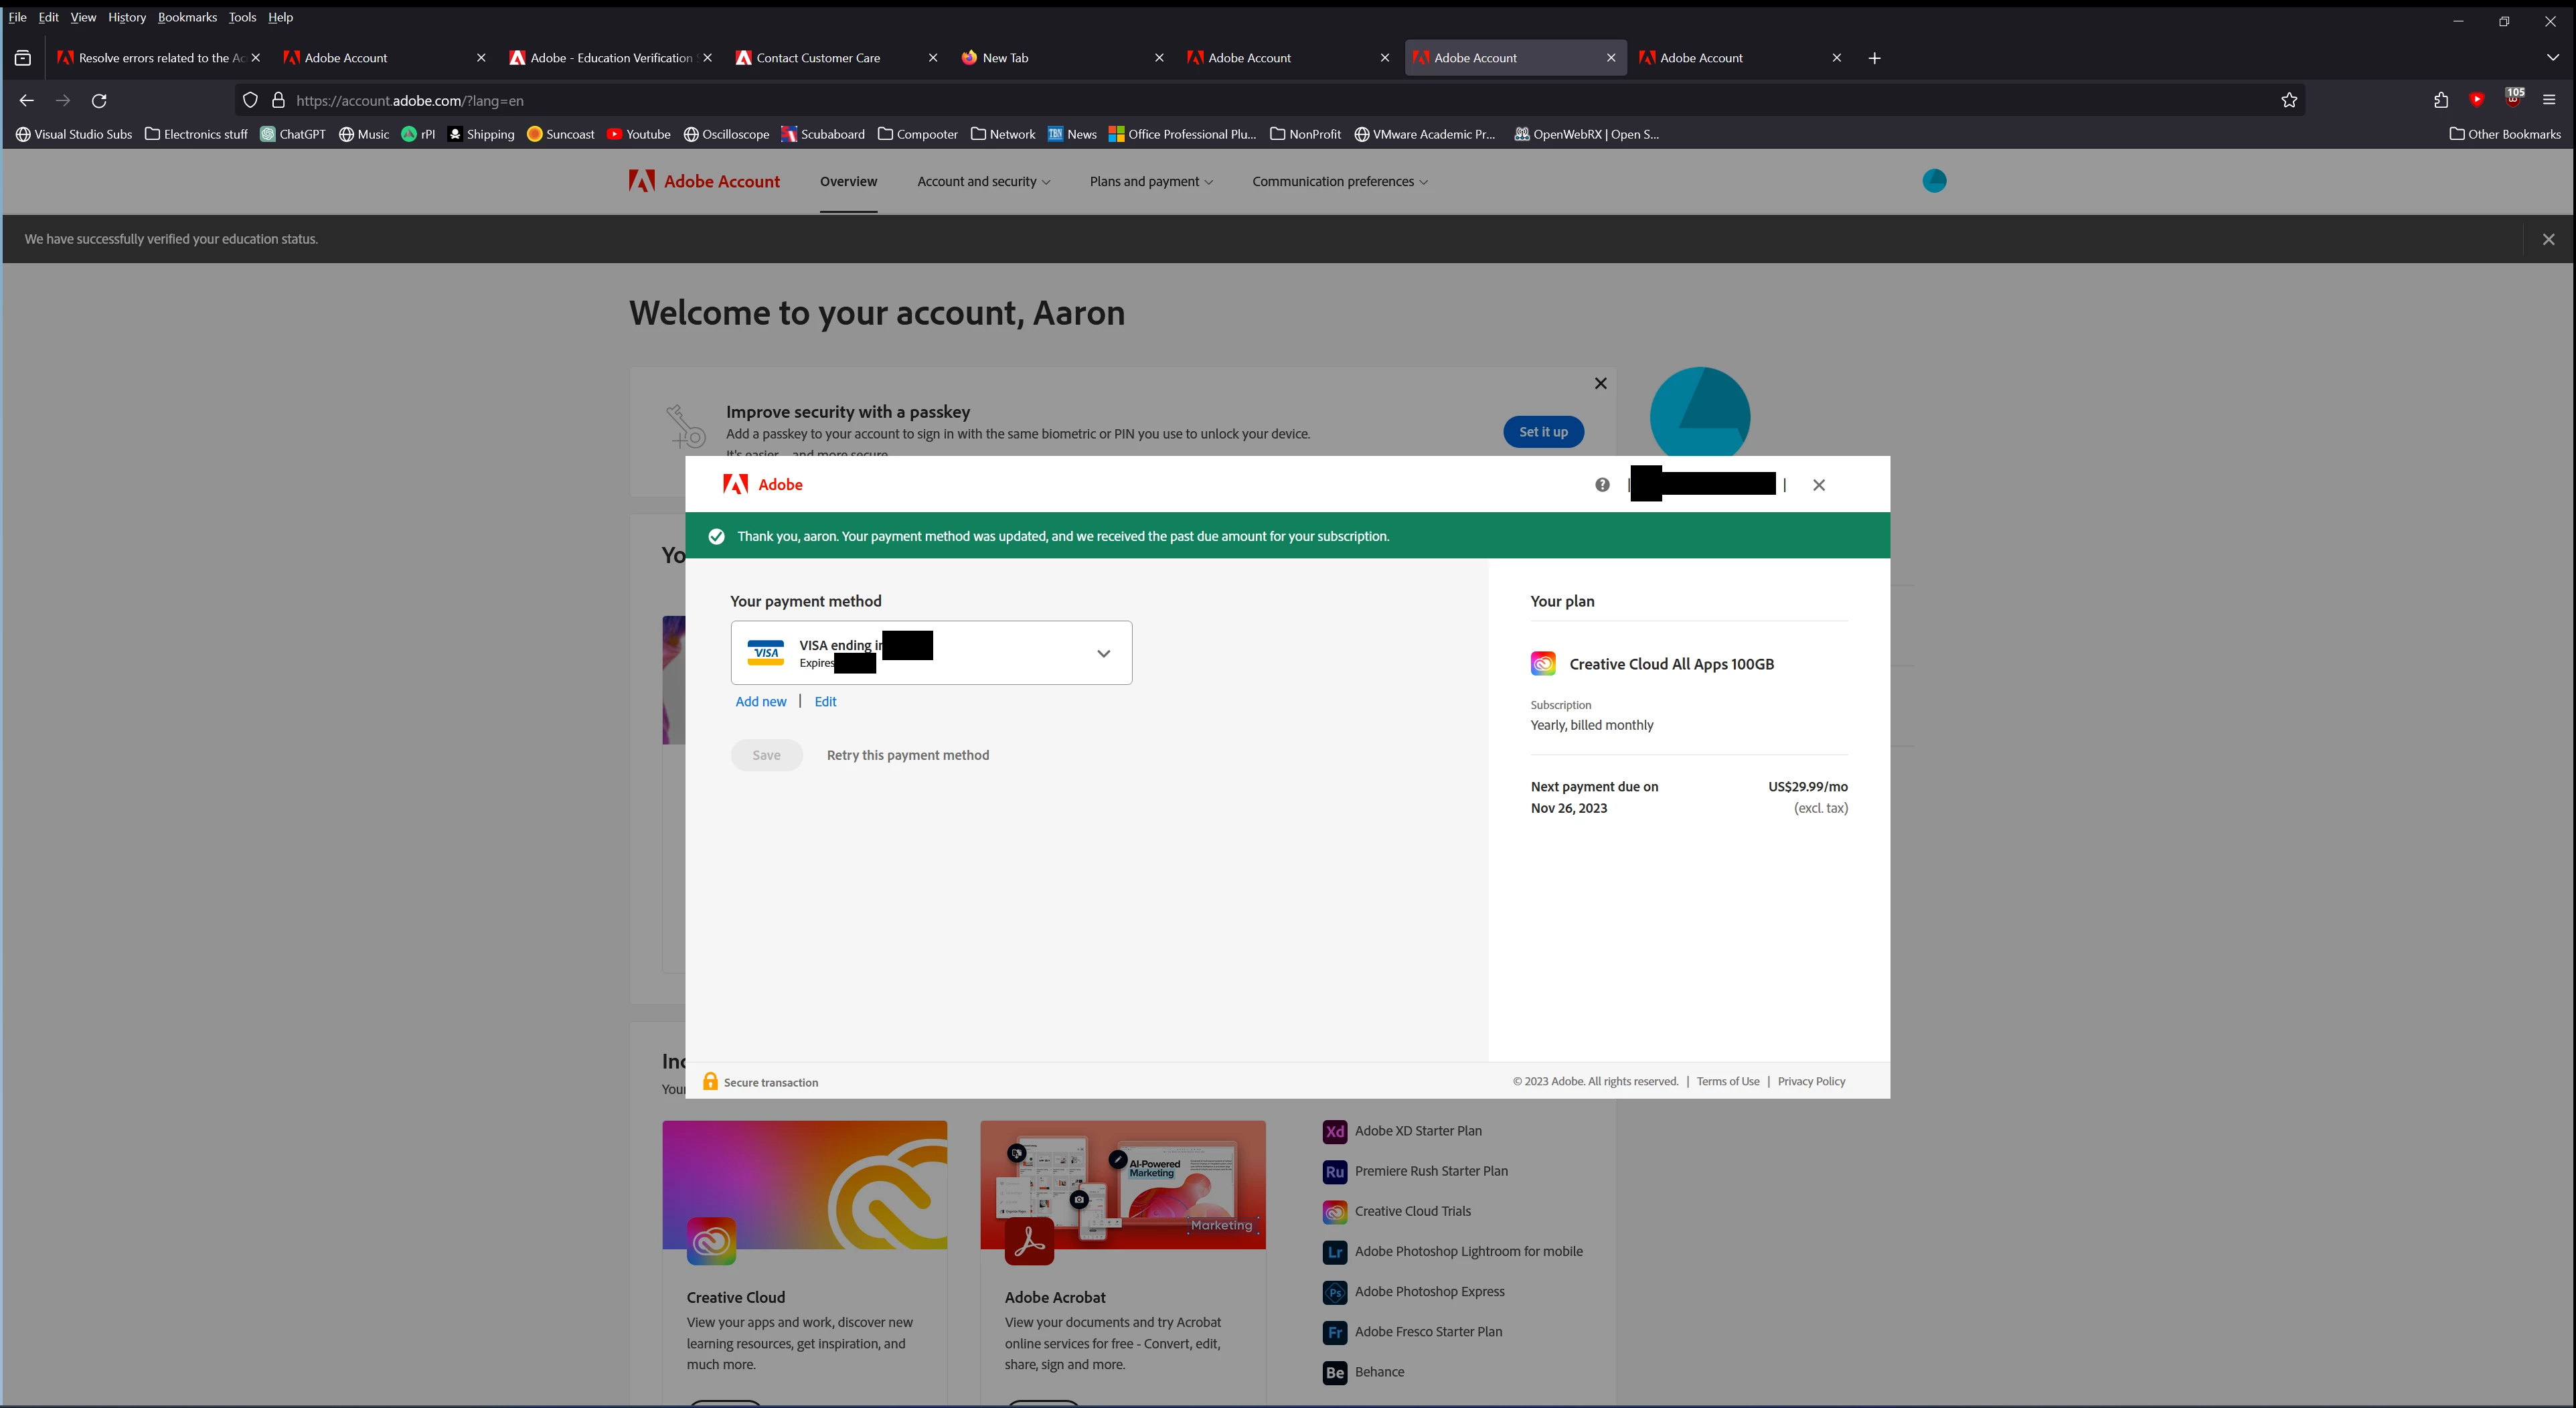
Task: Expand Plans and payment menu
Action: pyautogui.click(x=1150, y=182)
